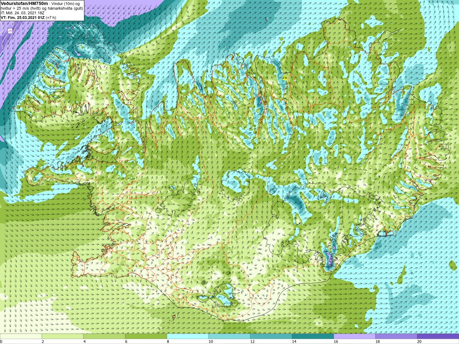459x344 pixels.
Task: Click the yellow '25' gust marker on the map
Action: [284, 78]
